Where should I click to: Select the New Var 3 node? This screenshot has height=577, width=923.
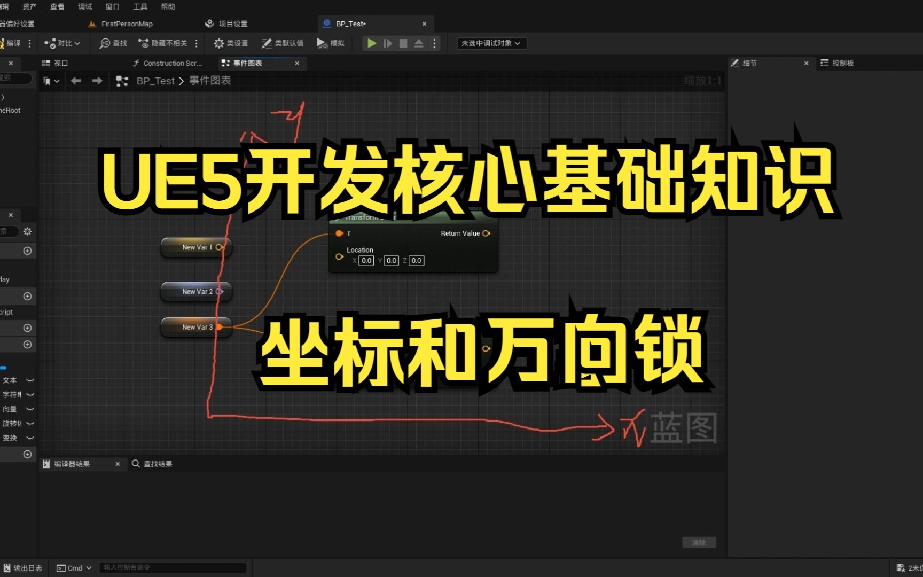[195, 327]
